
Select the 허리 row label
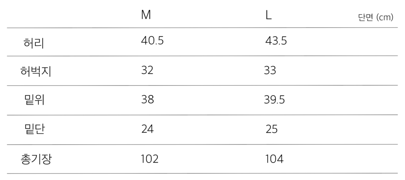34,42
